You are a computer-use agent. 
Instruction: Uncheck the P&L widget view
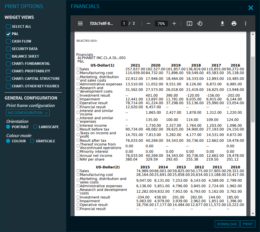(8, 34)
